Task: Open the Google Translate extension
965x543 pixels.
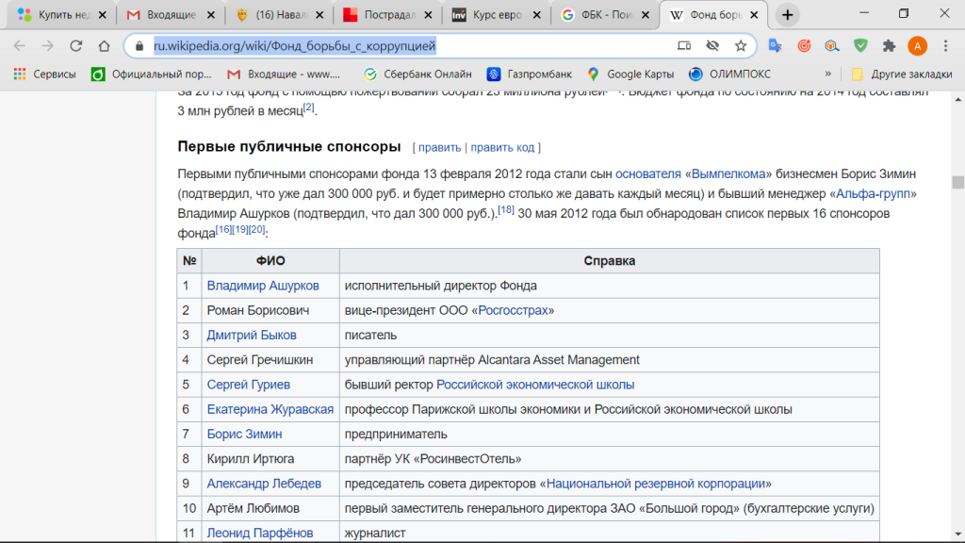Action: [x=775, y=45]
